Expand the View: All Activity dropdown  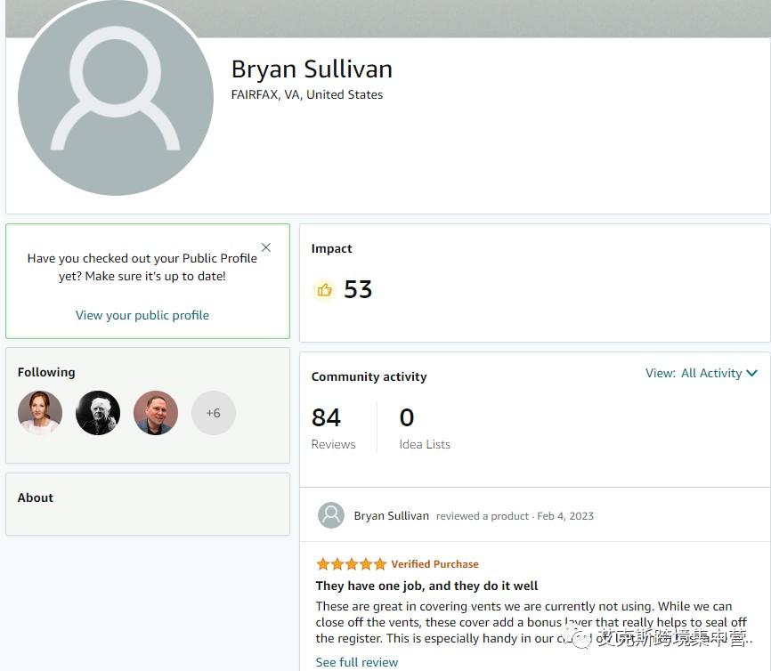coord(702,373)
